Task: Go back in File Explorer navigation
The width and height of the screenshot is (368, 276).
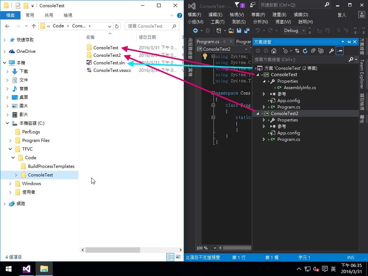Action: click(x=7, y=26)
